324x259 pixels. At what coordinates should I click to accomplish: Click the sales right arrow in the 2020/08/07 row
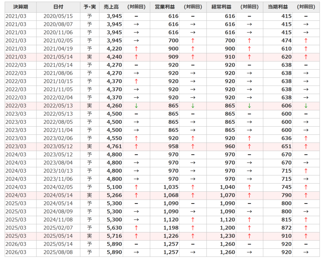pos(136,24)
